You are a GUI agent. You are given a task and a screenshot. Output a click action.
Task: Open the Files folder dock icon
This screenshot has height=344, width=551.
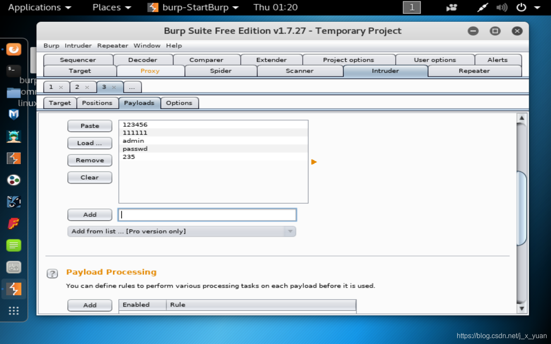tap(14, 92)
